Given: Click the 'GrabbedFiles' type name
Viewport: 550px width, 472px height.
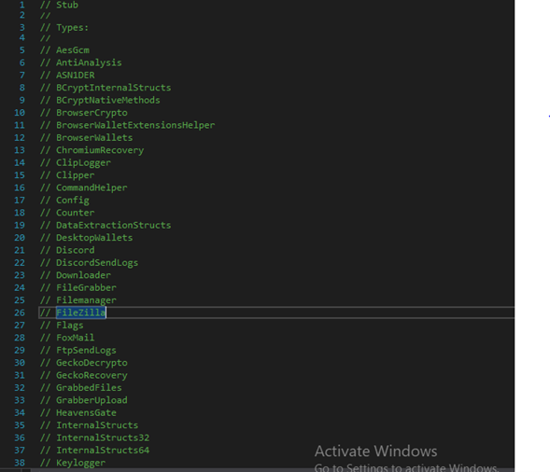Looking at the screenshot, I should (89, 388).
